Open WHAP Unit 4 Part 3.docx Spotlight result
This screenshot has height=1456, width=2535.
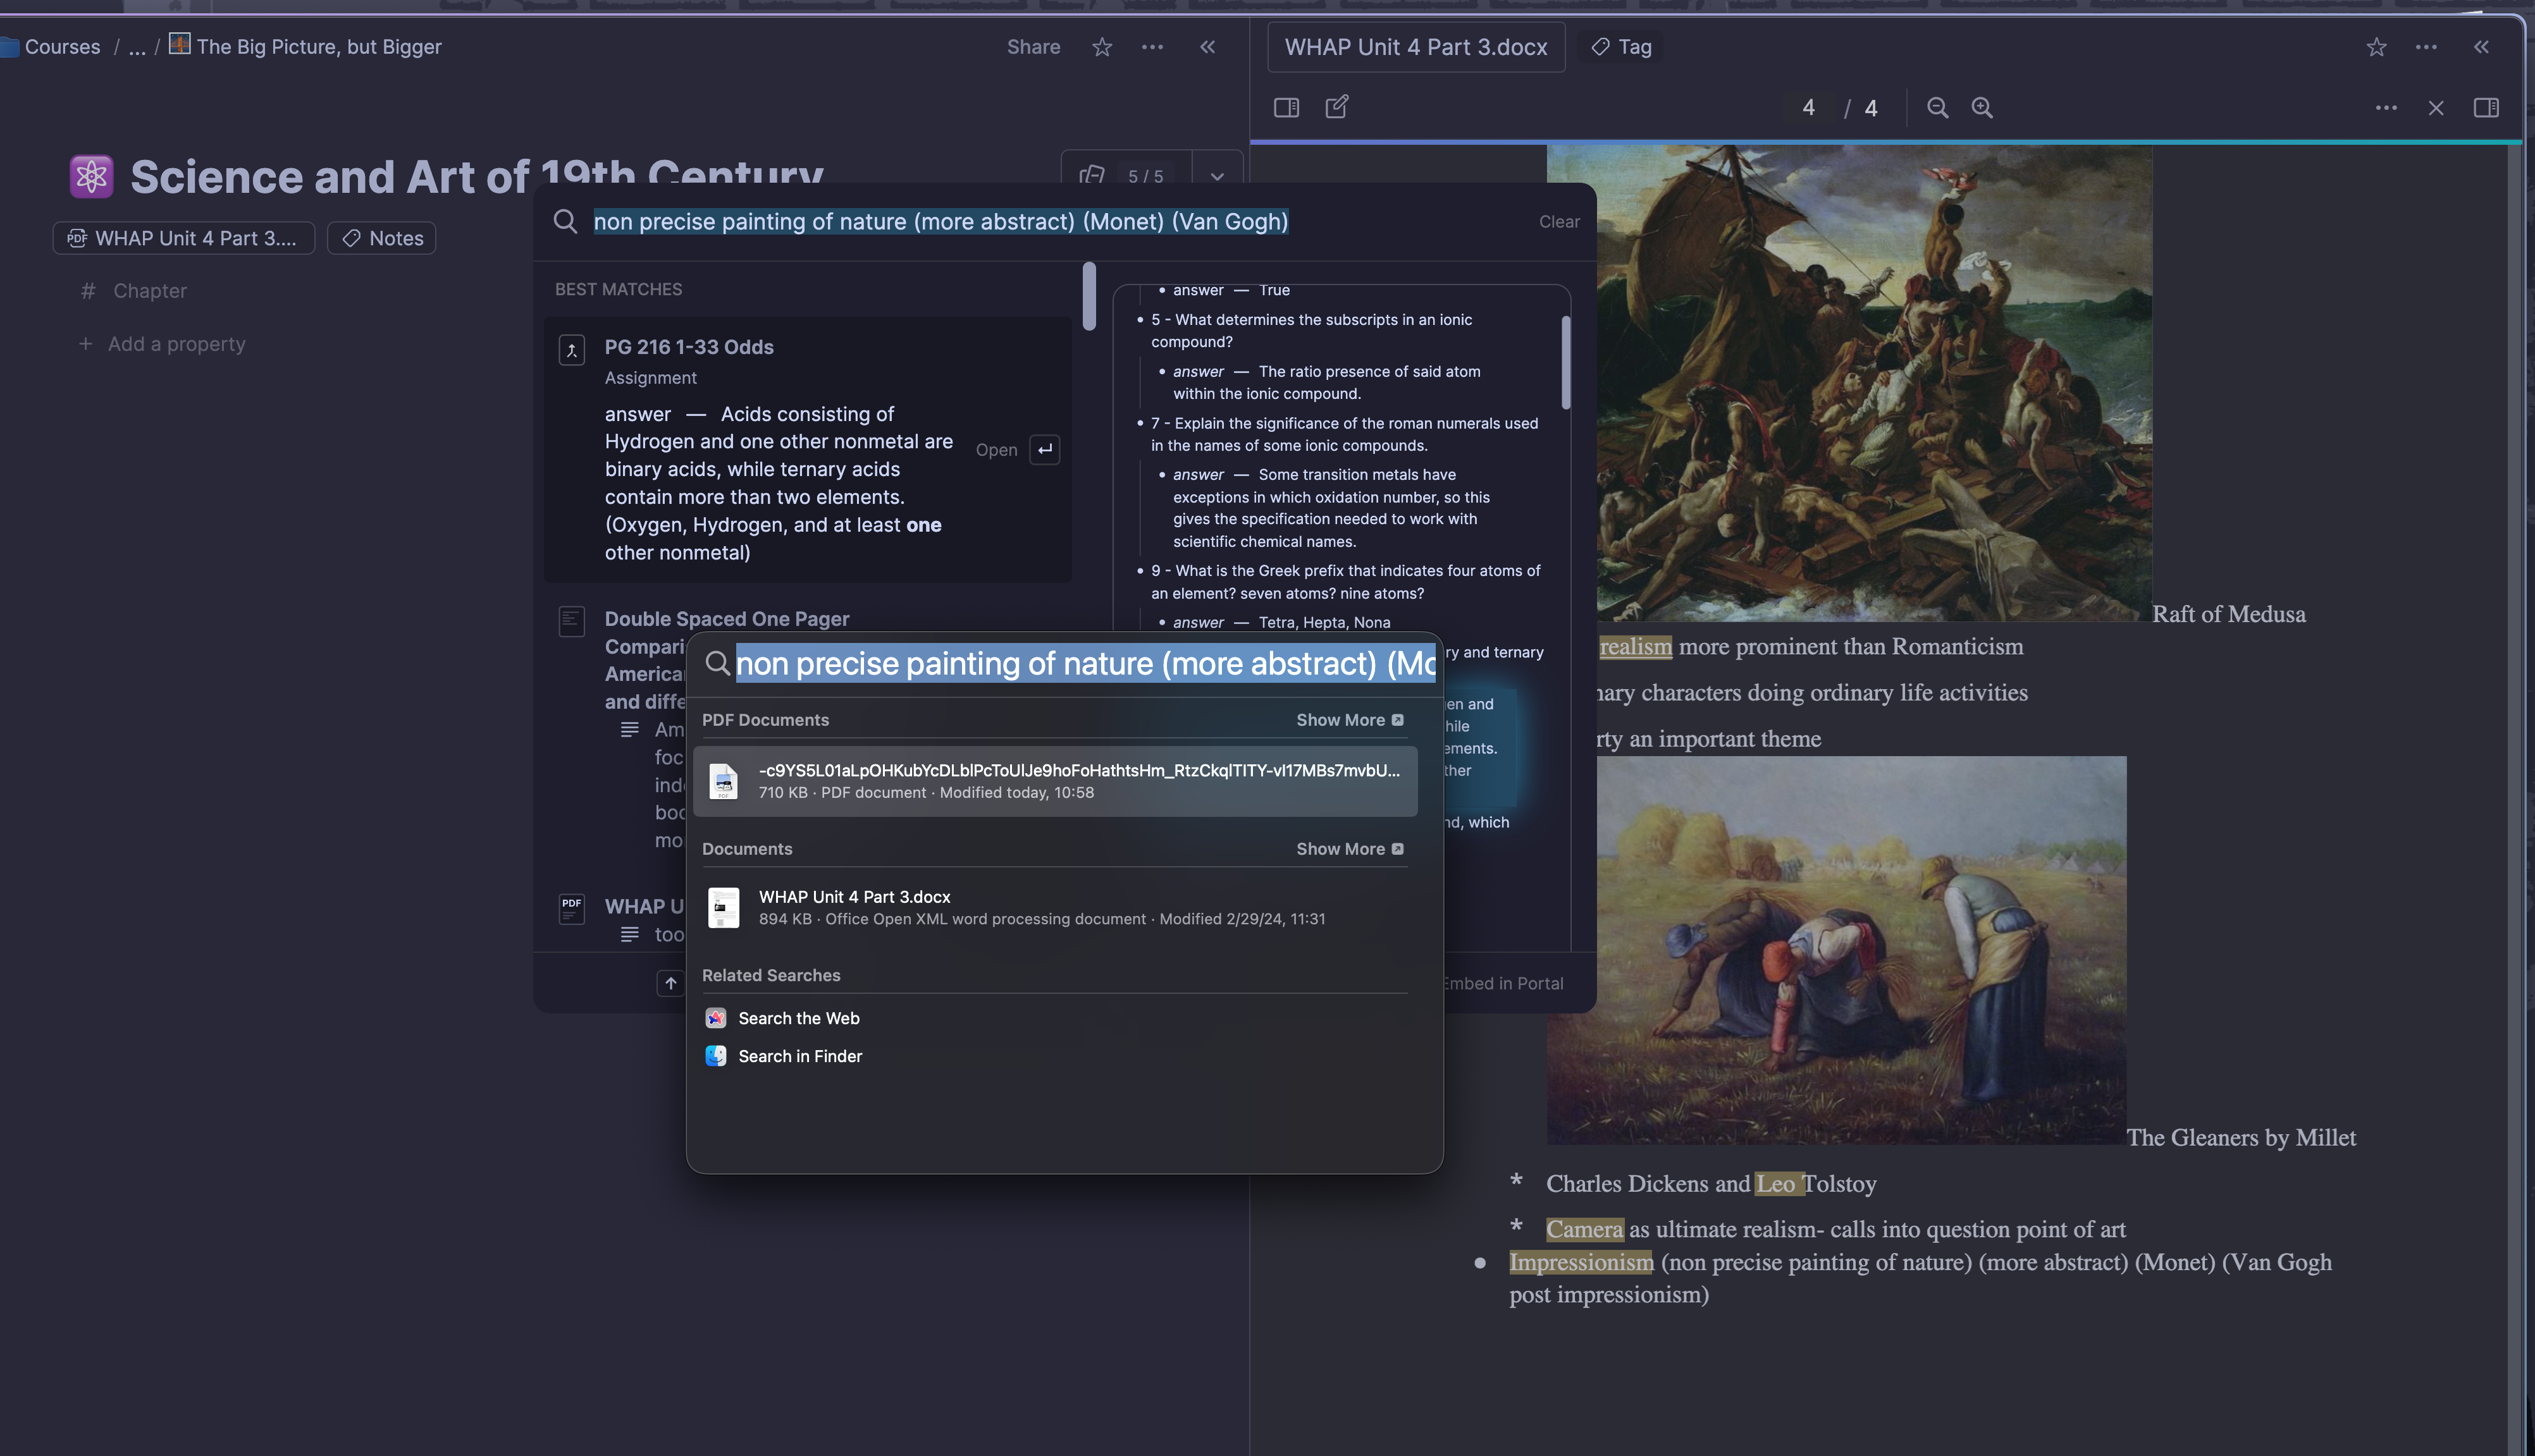pos(1054,907)
